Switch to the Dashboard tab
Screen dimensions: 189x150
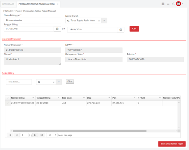tap(8, 4)
